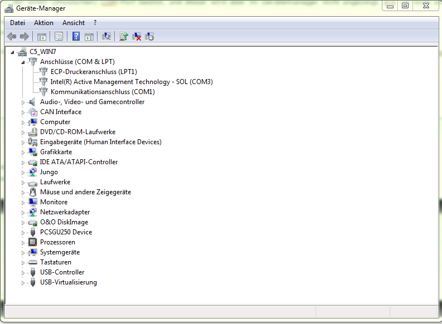This screenshot has width=442, height=324.
Task: Expand the Computer category
Action: 23,122
